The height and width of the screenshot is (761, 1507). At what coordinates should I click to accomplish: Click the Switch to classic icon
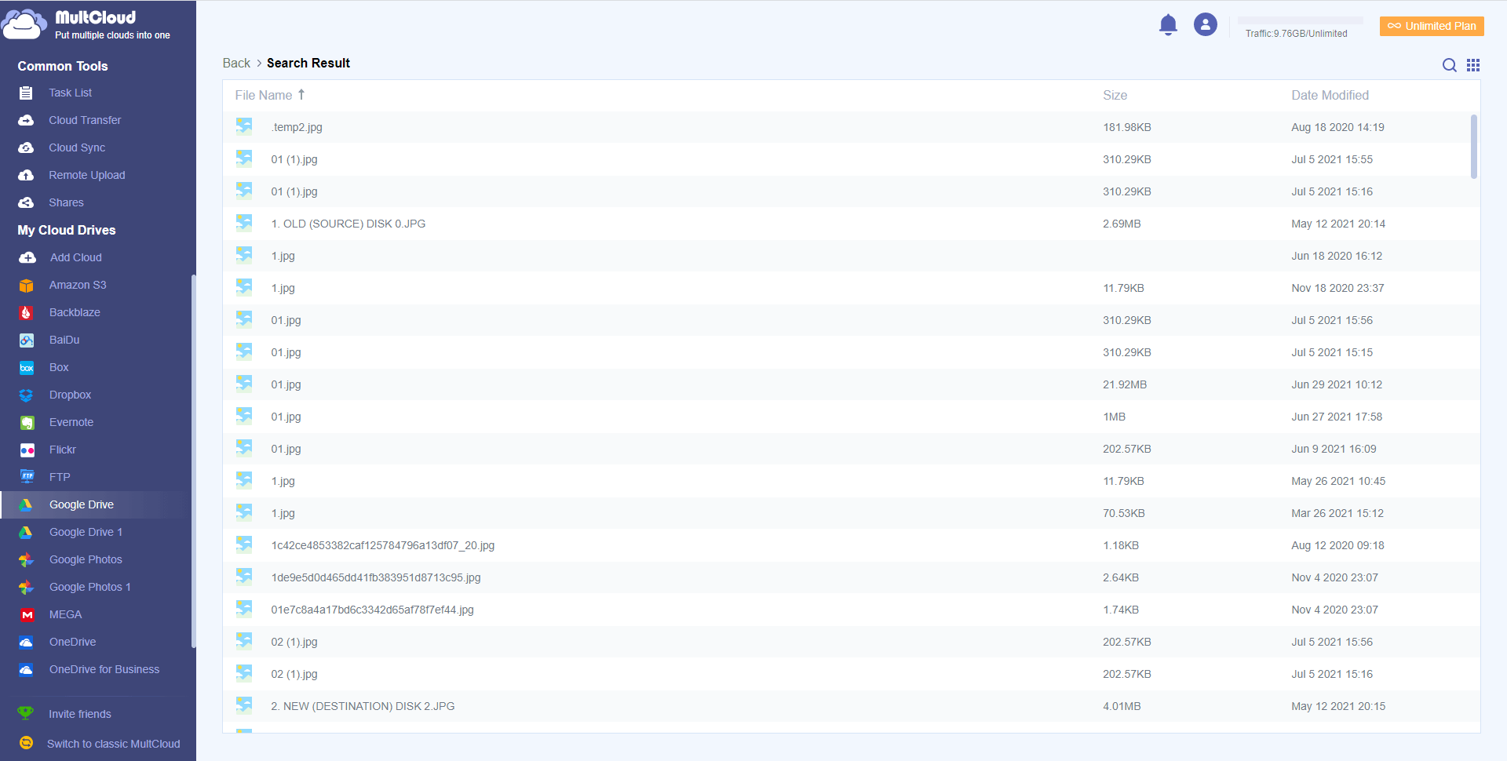click(26, 742)
